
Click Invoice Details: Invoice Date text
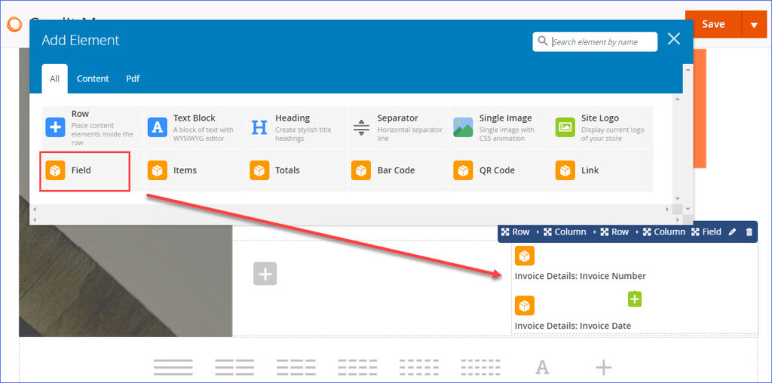point(573,326)
